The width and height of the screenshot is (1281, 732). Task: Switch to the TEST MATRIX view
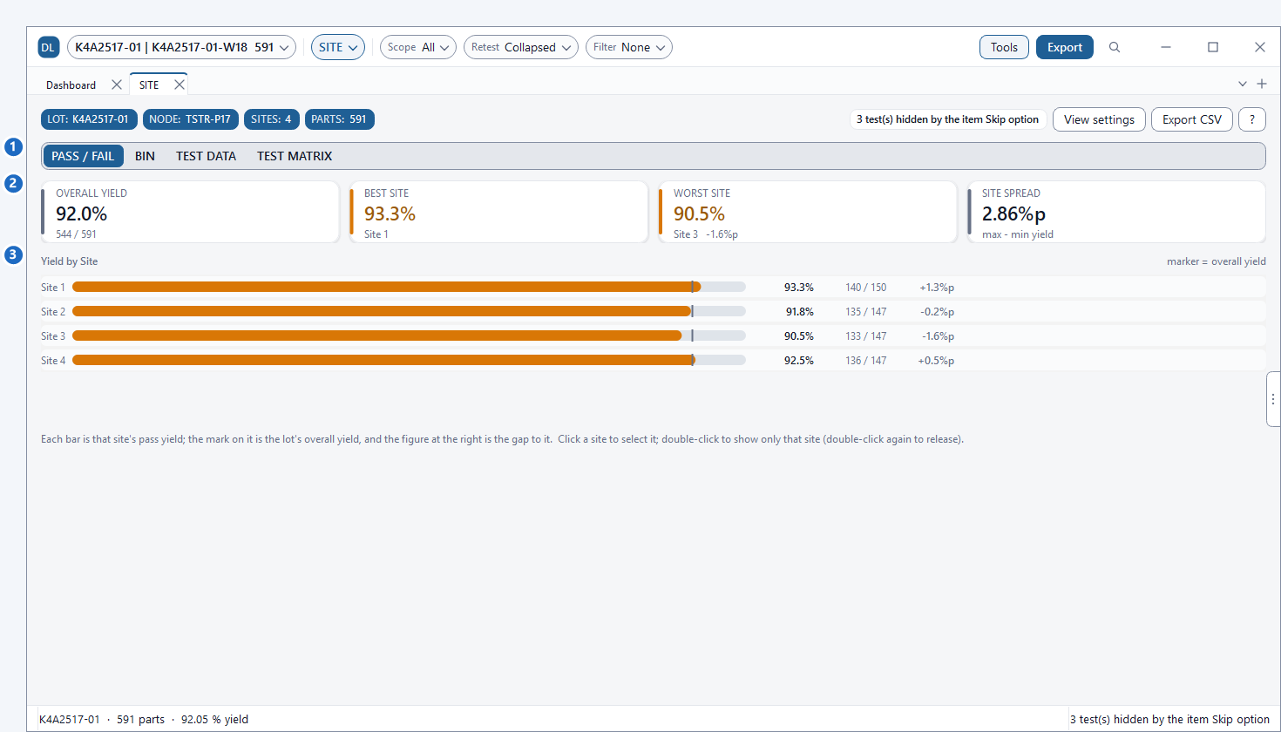pos(295,156)
